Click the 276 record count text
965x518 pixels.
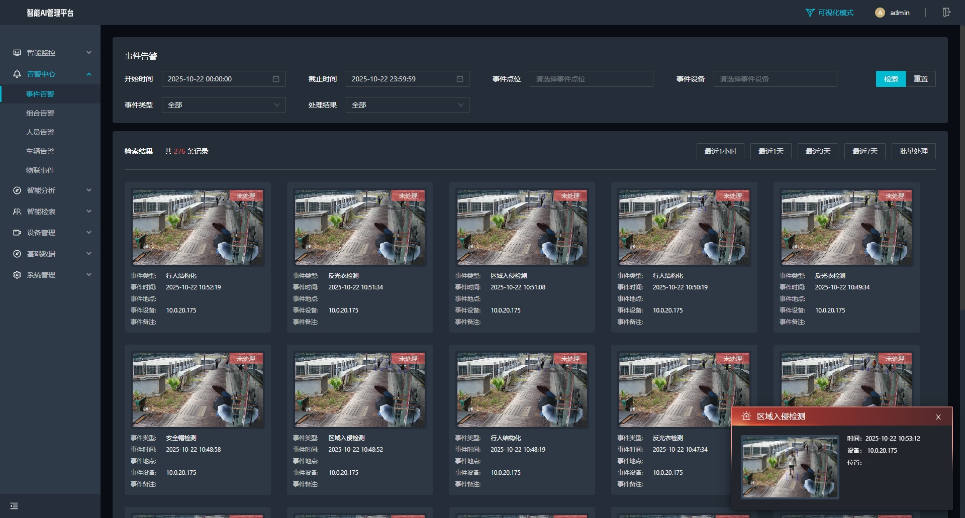coord(179,151)
